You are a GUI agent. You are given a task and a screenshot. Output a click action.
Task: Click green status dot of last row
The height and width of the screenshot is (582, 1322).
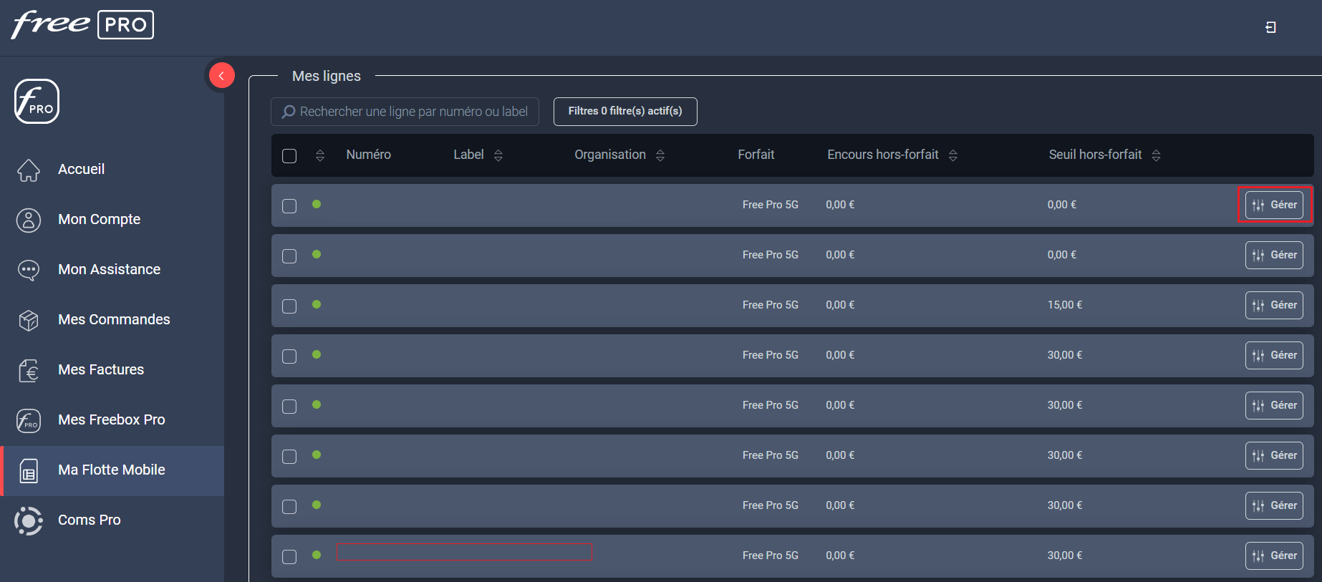pyautogui.click(x=317, y=555)
